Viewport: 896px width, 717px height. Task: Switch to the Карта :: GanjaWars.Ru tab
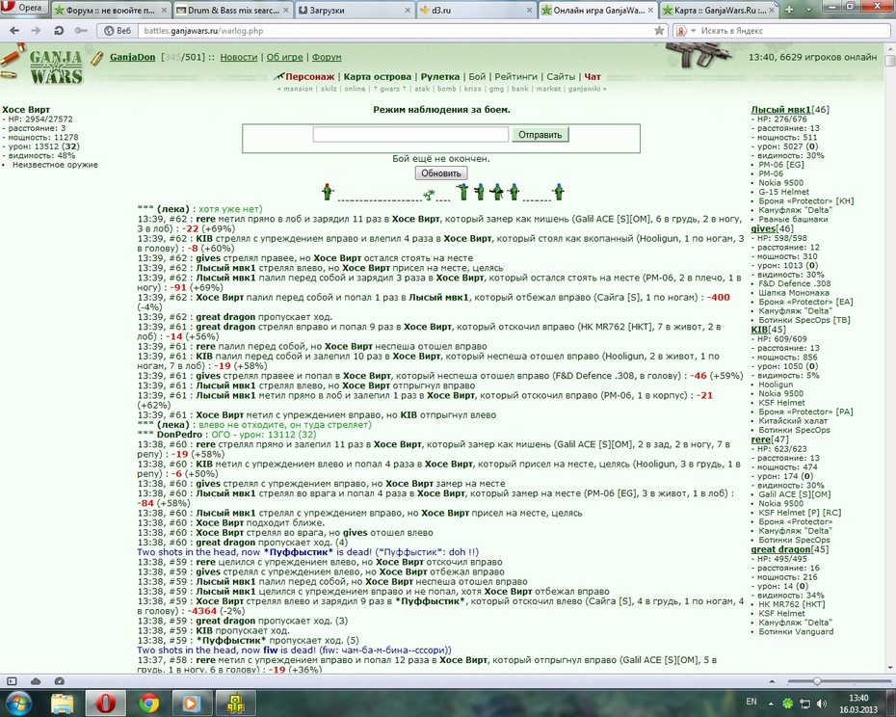click(x=719, y=11)
